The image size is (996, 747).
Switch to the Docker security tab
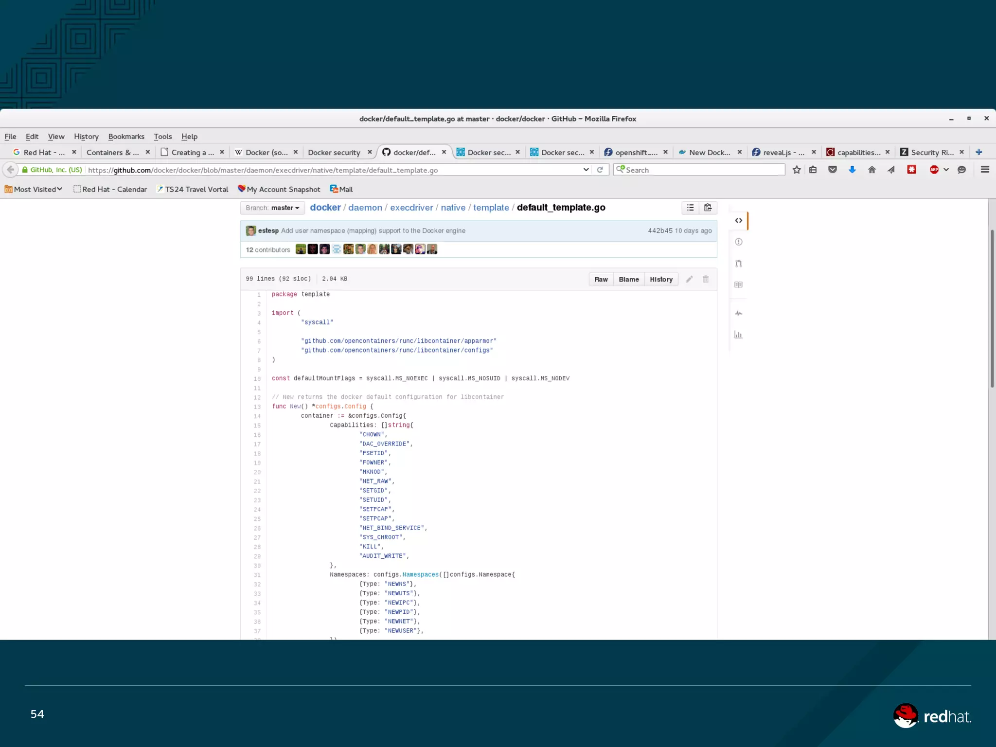[334, 152]
